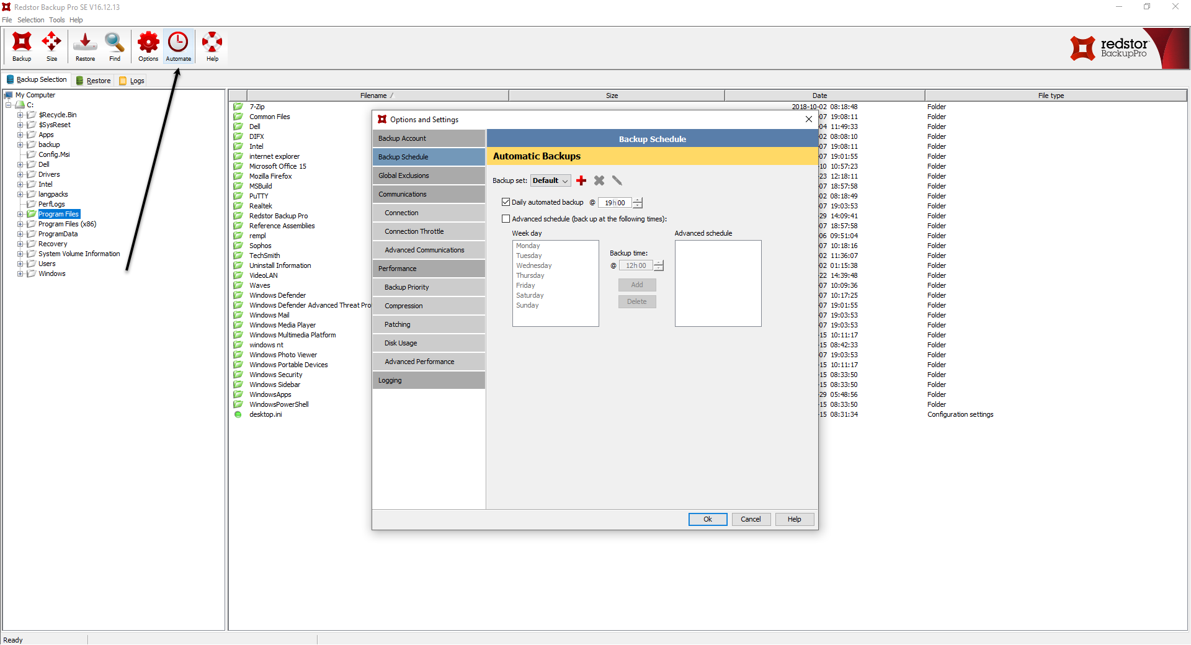The height and width of the screenshot is (645, 1191).
Task: Click the Automate clock icon
Action: [x=179, y=47]
